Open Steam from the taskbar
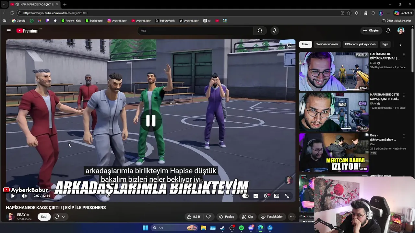The image size is (415, 233). click(x=222, y=228)
